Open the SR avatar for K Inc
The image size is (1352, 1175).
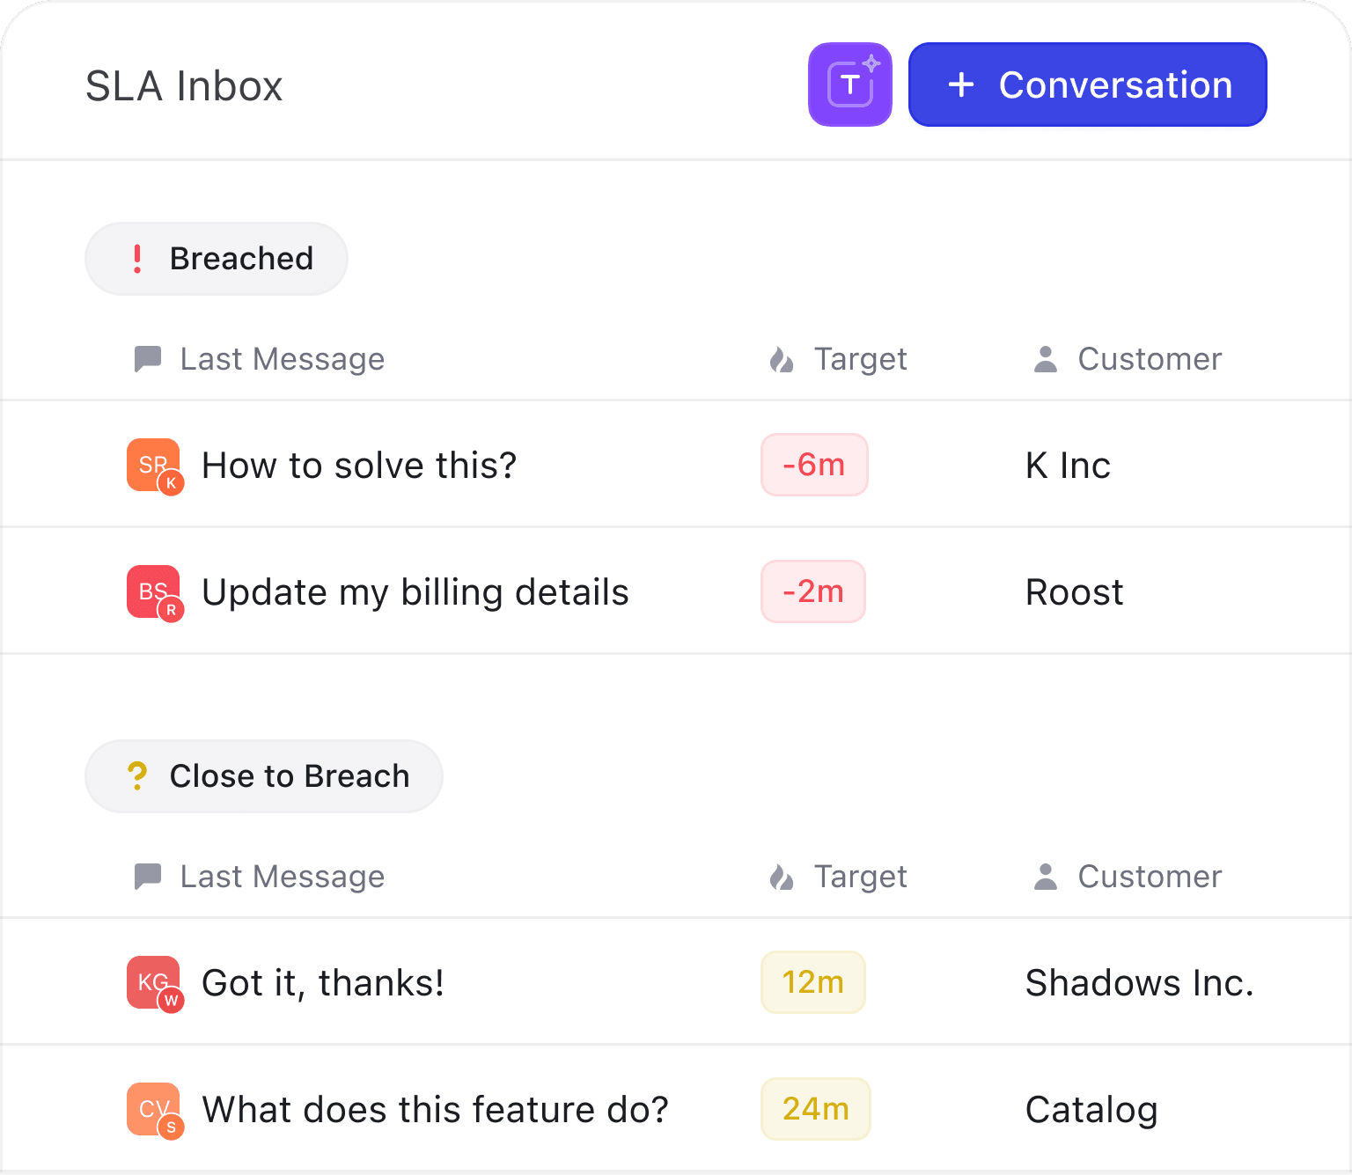click(x=154, y=466)
